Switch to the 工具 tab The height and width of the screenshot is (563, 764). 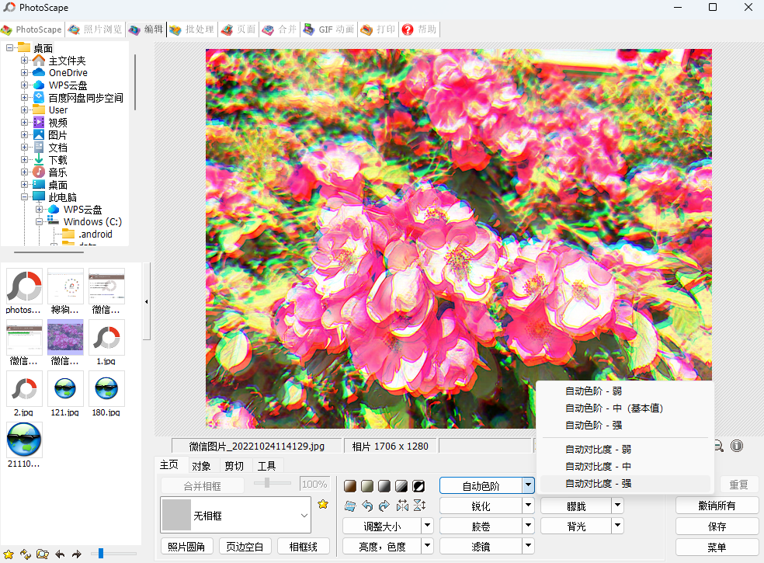coord(267,465)
